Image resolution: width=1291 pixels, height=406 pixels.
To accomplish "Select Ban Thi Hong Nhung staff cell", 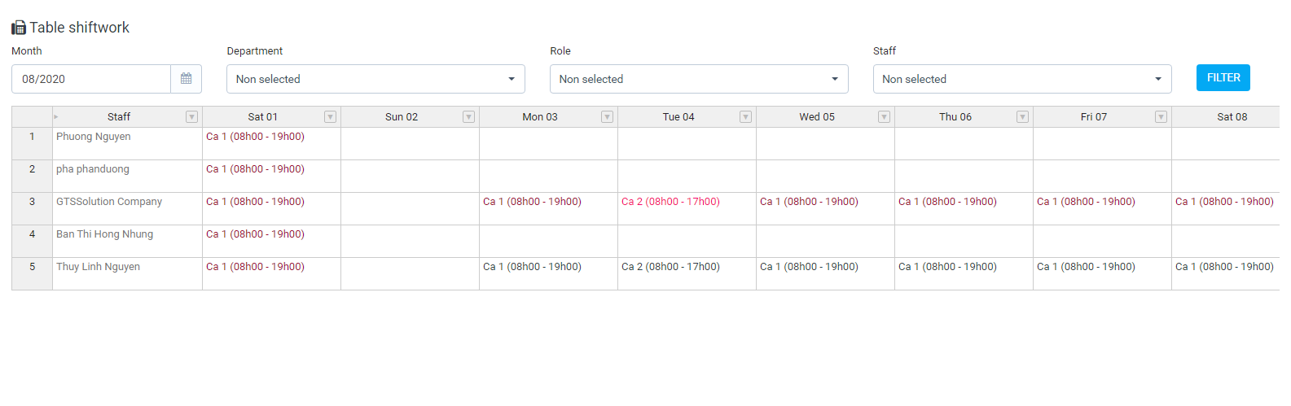I will coord(127,242).
